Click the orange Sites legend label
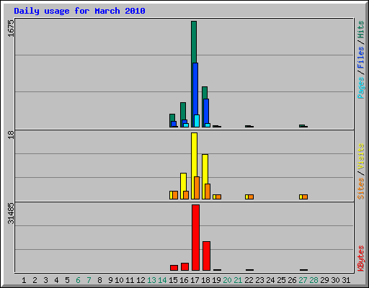Image resolution: width=369 pixels, height=288 pixels. click(x=361, y=189)
